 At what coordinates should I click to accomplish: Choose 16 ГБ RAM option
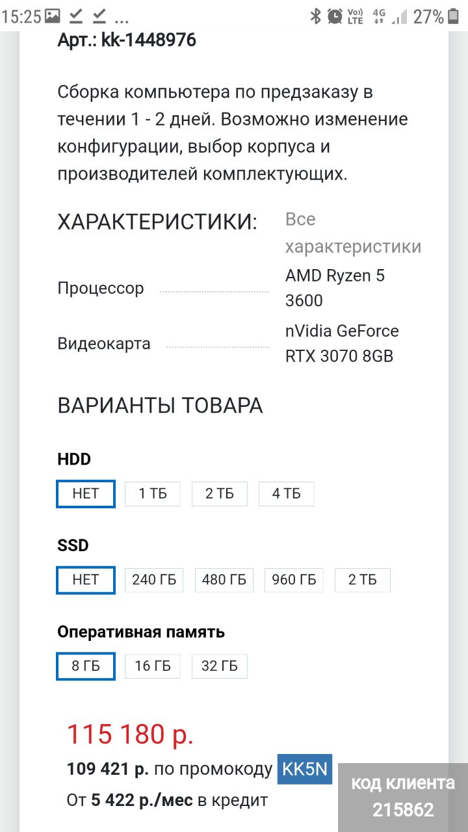click(153, 667)
